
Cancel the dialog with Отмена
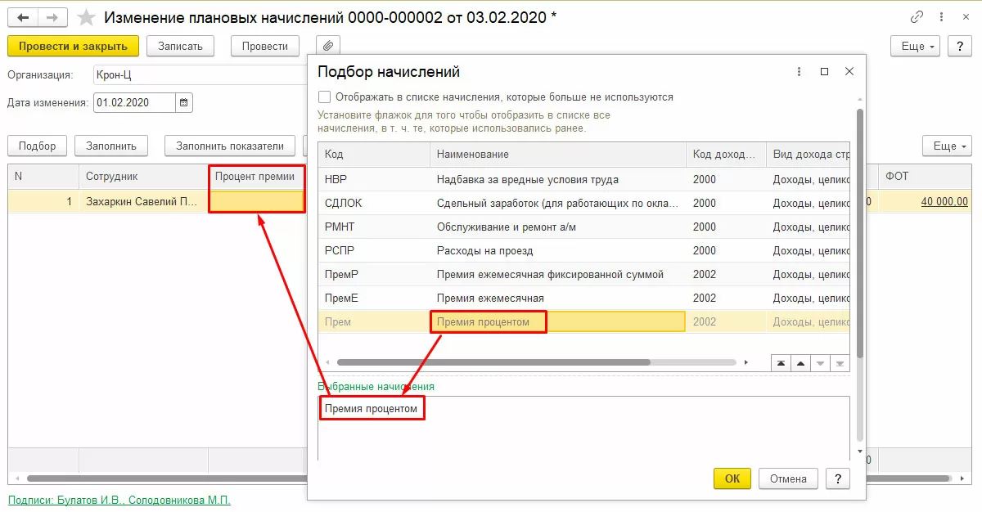click(789, 478)
